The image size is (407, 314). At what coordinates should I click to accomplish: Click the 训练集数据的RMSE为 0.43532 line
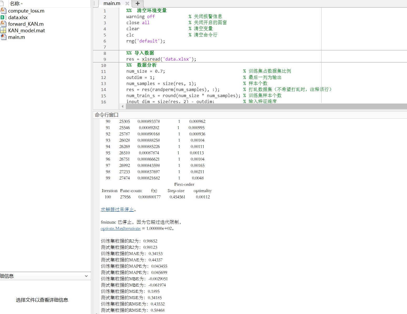coord(133,304)
